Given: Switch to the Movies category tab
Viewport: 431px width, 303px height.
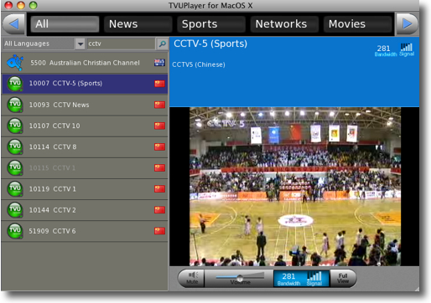Looking at the screenshot, I should pyautogui.click(x=358, y=24).
